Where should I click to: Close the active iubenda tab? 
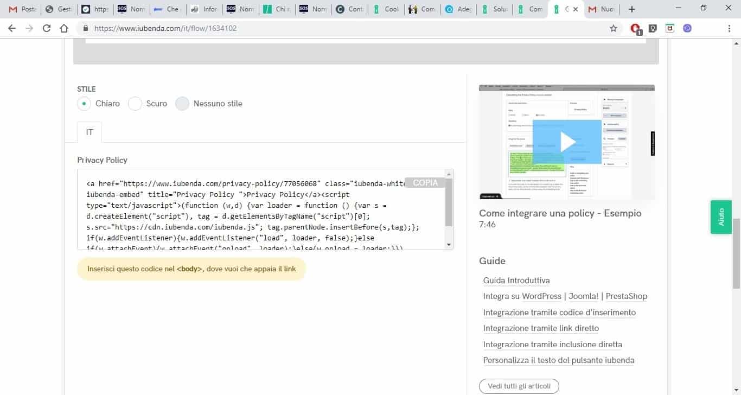click(576, 9)
